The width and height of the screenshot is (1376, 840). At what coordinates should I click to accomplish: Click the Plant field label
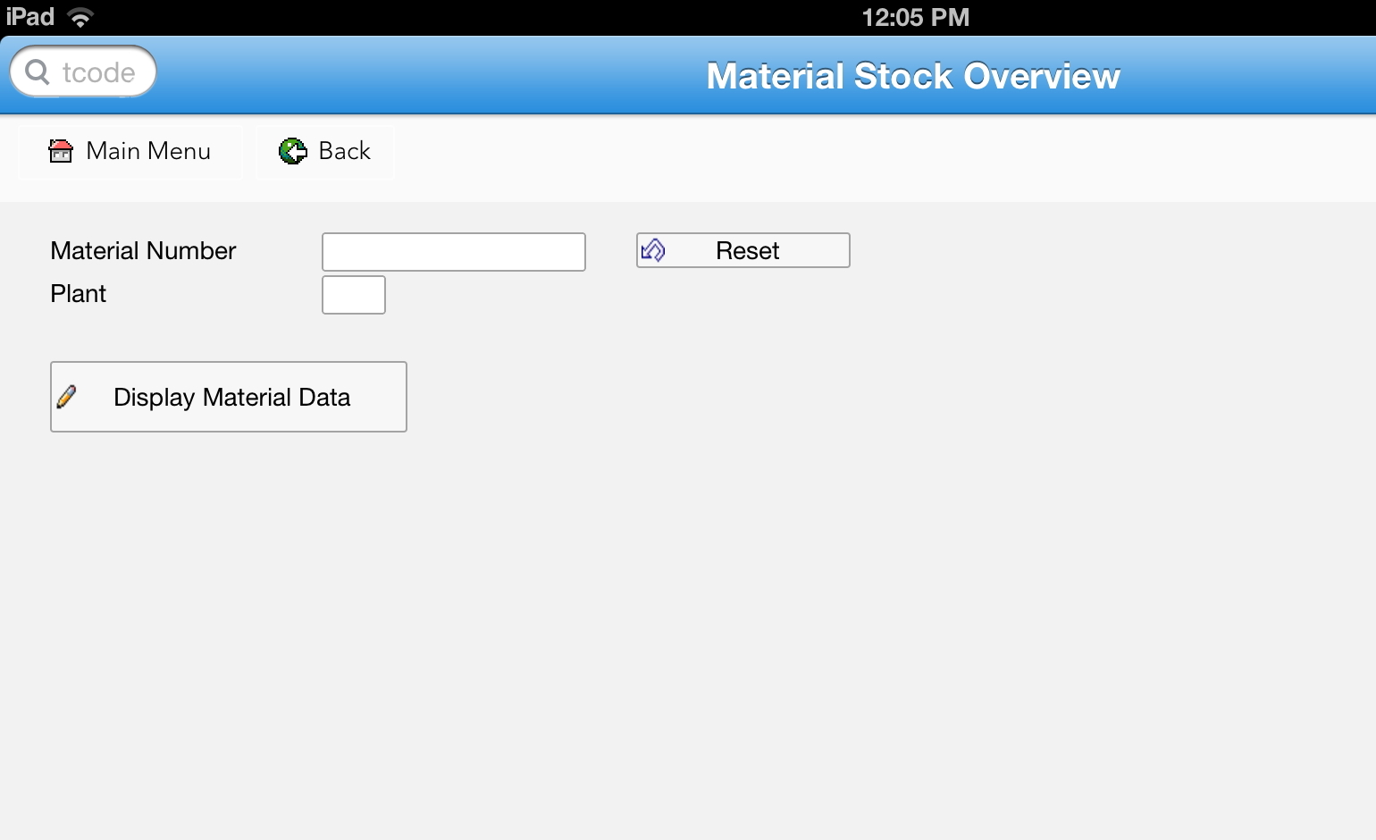click(79, 294)
